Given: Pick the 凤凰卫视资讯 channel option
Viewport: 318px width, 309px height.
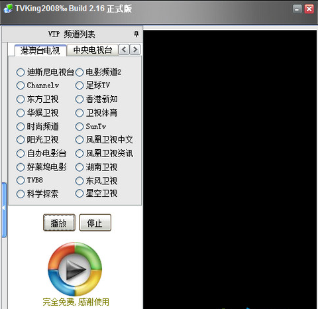Looking at the screenshot, I should point(79,153).
